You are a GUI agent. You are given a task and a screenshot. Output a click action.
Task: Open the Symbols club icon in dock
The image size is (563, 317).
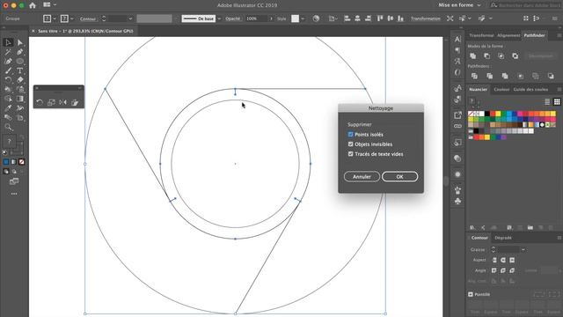(x=457, y=201)
